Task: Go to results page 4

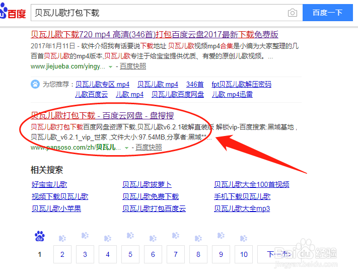Action: [x=108, y=254]
